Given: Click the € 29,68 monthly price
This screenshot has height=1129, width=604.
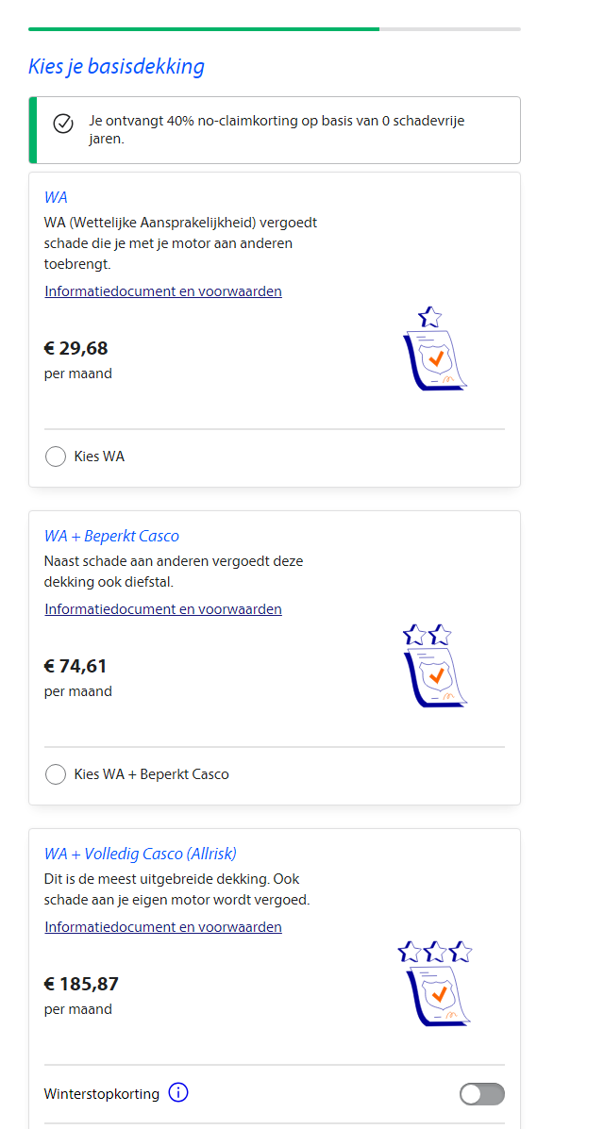Looking at the screenshot, I should (76, 348).
